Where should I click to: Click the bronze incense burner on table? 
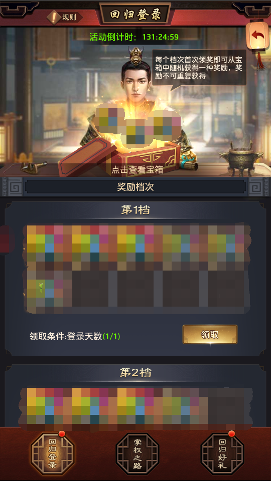[240, 159]
